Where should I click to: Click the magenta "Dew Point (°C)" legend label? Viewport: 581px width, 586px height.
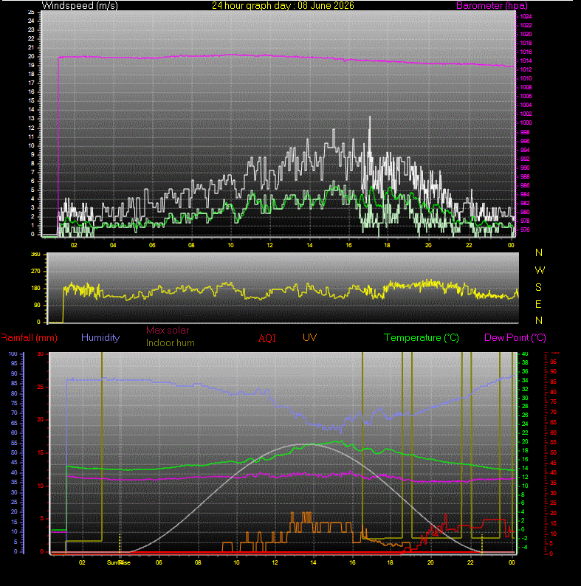(515, 338)
